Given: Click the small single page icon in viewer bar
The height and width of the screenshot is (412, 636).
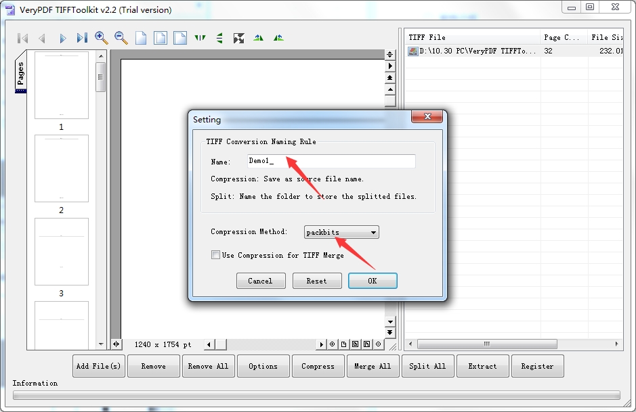Looking at the screenshot, I should pos(343,344).
